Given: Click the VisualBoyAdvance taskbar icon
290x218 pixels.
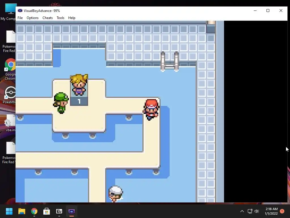Looking at the screenshot, I should tap(72, 211).
